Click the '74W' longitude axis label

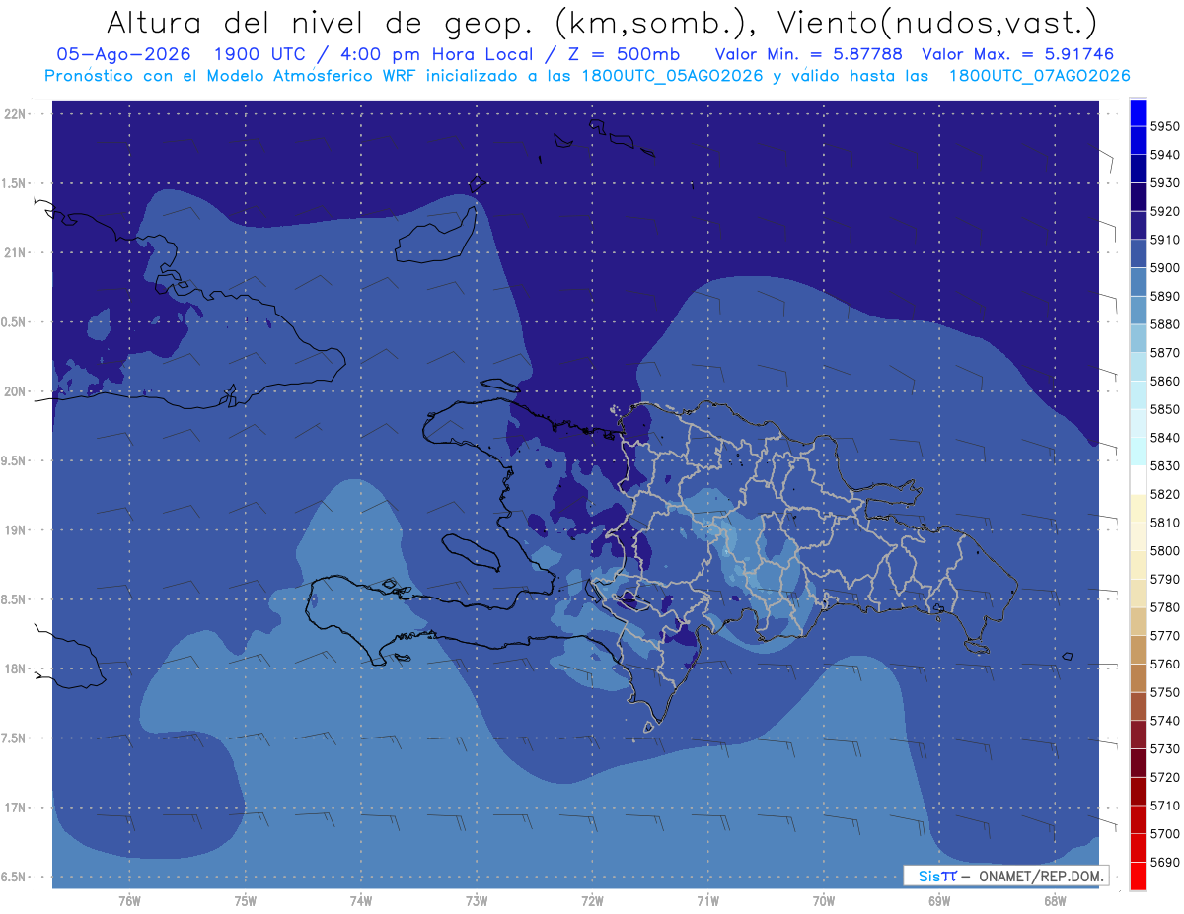click(x=361, y=900)
